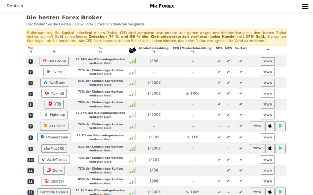Click the MT4 column header
This screenshot has height=195, width=313.
point(219,48)
